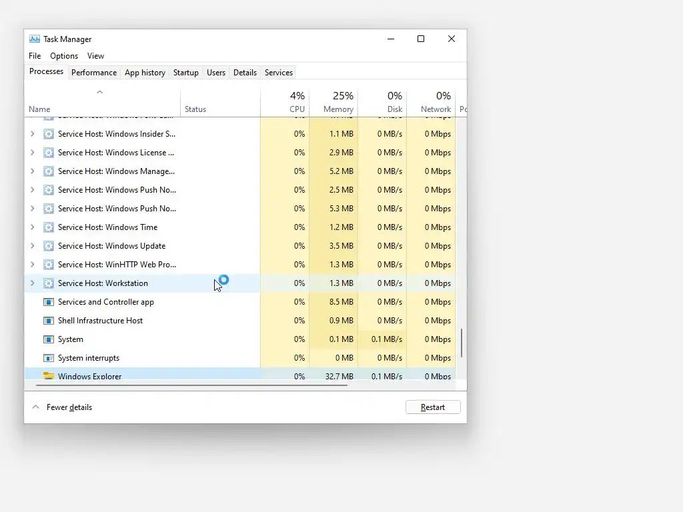This screenshot has height=512, width=683.
Task: Click gear icon for Windows Manage row
Action: coord(48,171)
